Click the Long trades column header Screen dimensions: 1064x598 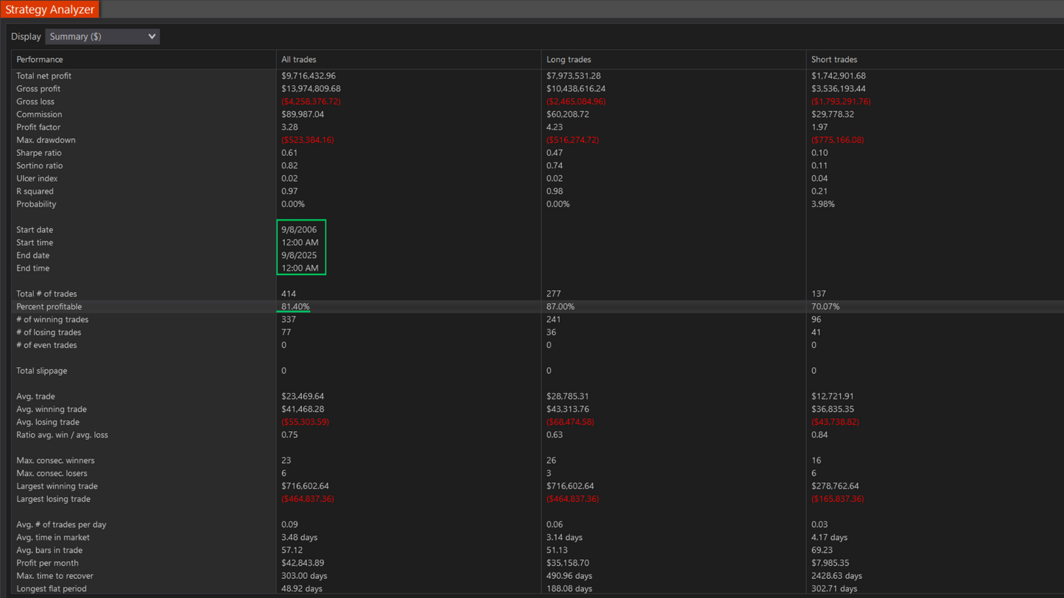[568, 60]
